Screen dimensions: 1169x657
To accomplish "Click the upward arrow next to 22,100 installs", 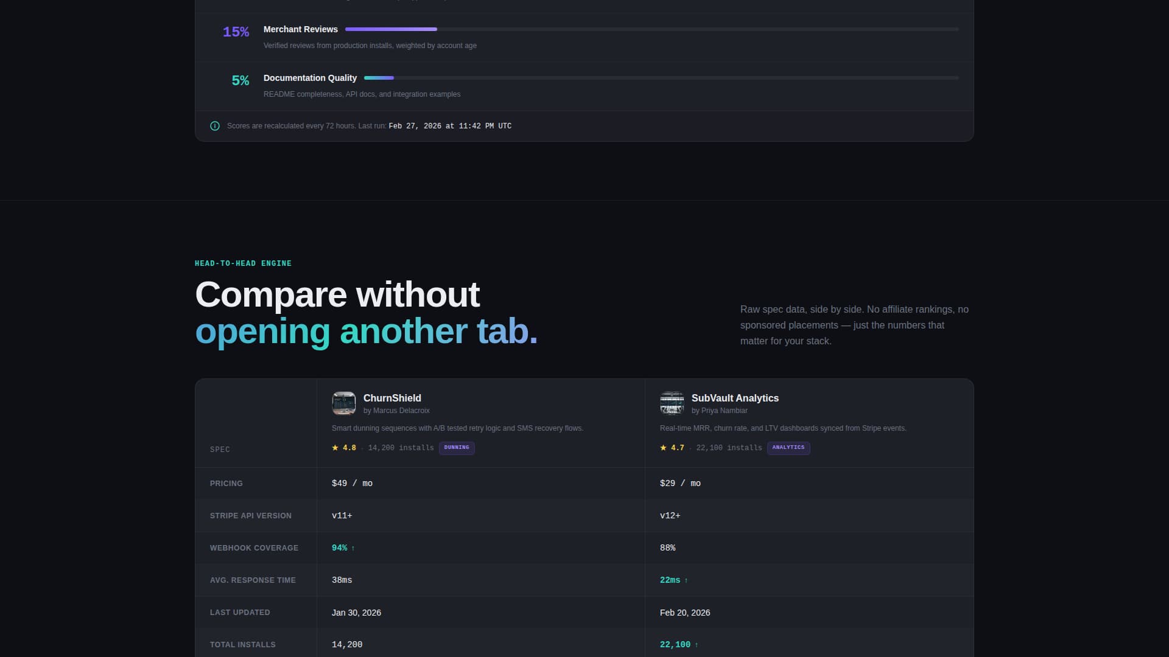I will (698, 645).
